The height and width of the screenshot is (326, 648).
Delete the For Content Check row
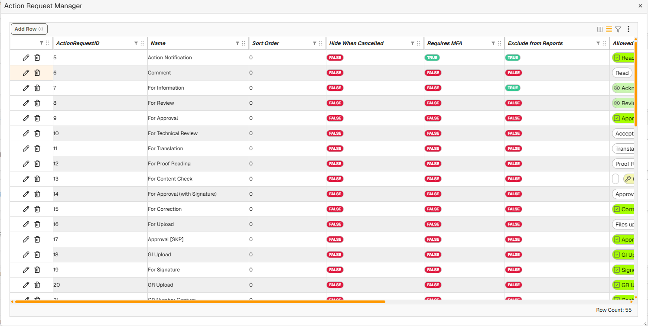(37, 179)
